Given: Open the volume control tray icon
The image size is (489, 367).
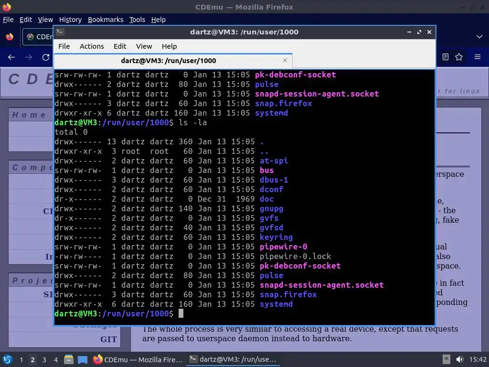Looking at the screenshot, I should pyautogui.click(x=460, y=359).
